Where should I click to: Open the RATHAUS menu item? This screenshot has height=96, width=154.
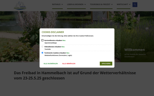coord(56,4)
